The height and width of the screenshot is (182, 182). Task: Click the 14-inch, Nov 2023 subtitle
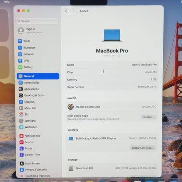[x=112, y=56]
